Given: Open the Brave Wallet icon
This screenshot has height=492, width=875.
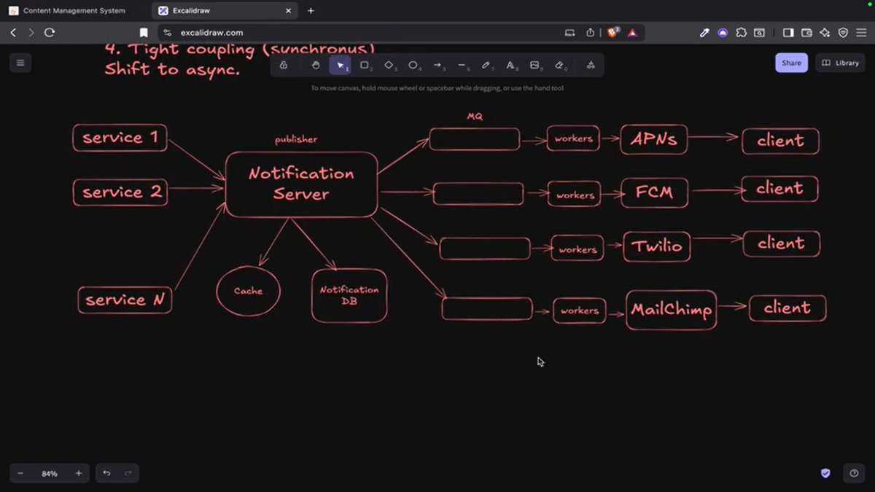Looking at the screenshot, I should (x=806, y=32).
